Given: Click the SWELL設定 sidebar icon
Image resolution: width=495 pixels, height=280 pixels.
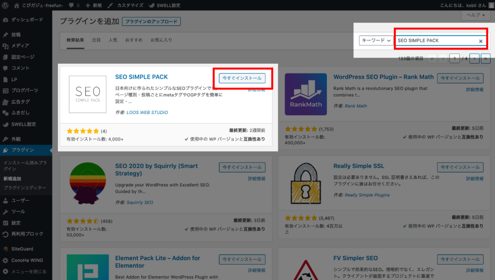Looking at the screenshot, I should coord(5,124).
